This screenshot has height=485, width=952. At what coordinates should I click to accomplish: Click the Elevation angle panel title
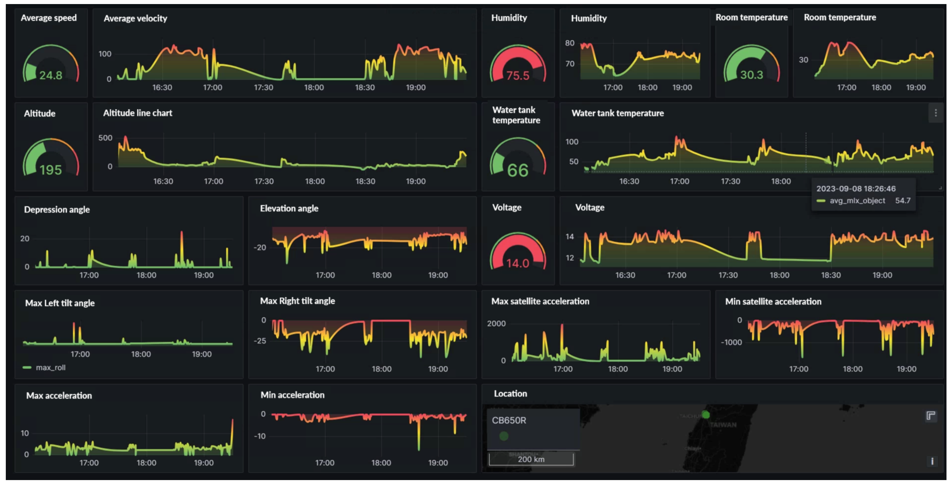point(289,208)
